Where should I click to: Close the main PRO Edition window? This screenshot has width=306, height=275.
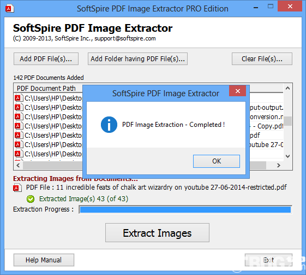(x=290, y=6)
